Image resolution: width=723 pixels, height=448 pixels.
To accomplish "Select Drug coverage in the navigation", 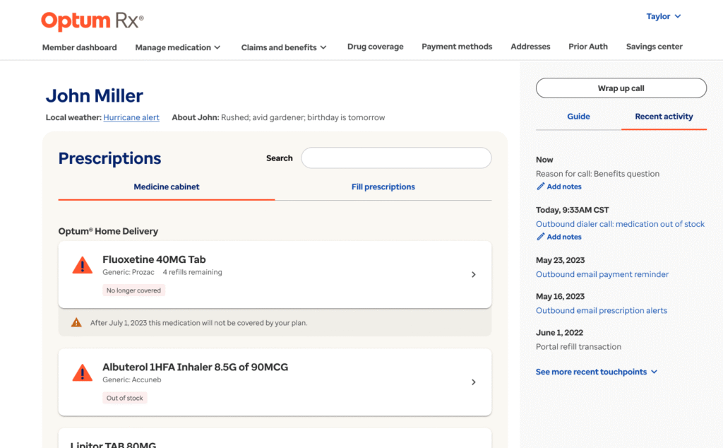I will (375, 47).
